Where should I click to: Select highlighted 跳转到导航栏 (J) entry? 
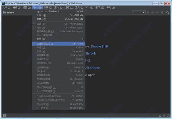pyautogui.click(x=59, y=44)
